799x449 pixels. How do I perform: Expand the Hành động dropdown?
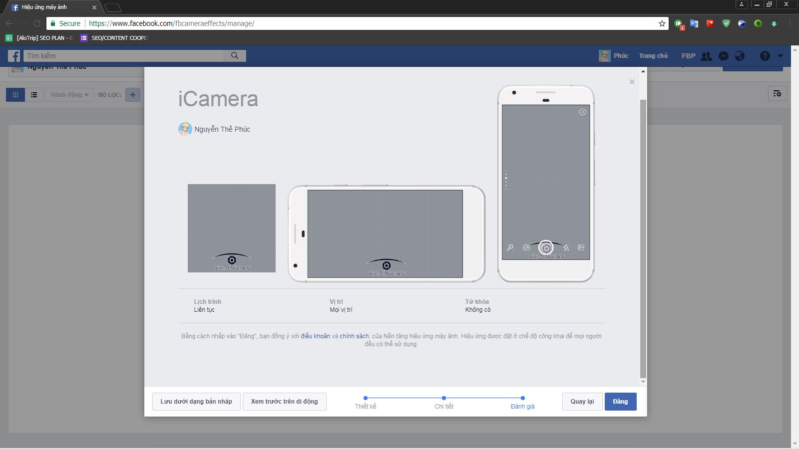pos(69,95)
